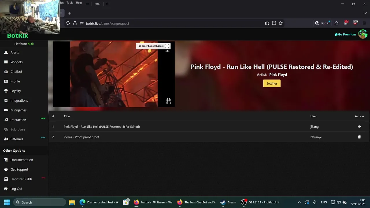Open Loyalty in the sidebar
This screenshot has width=370, height=208.
tap(16, 91)
